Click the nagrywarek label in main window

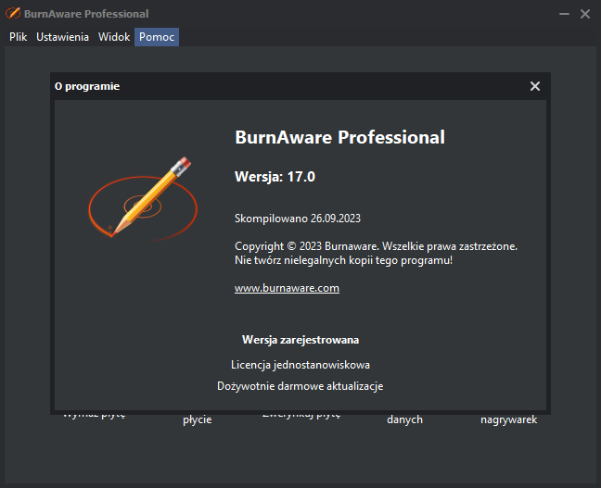[x=508, y=419]
